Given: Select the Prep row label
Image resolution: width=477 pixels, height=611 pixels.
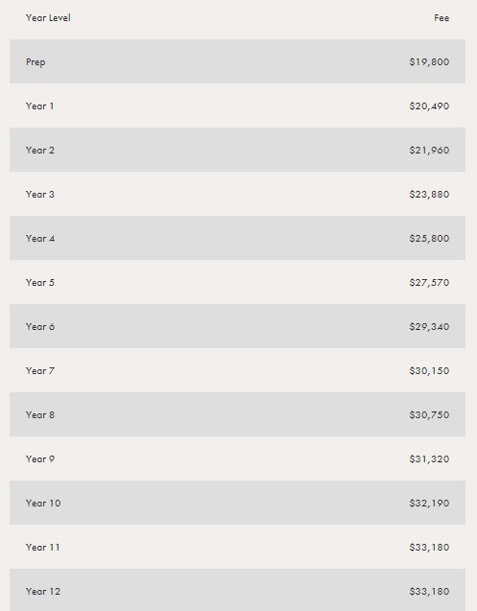Looking at the screenshot, I should click(x=36, y=62).
